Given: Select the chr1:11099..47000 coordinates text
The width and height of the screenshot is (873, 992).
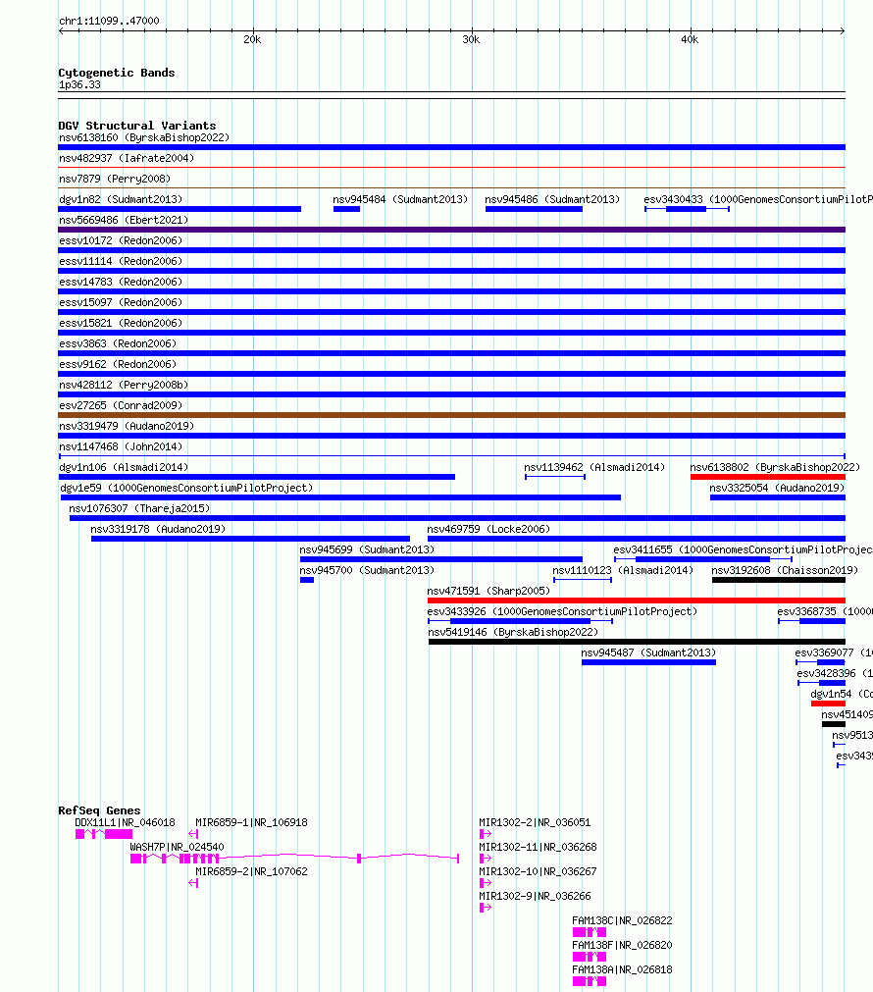Looking at the screenshot, I should pos(110,21).
